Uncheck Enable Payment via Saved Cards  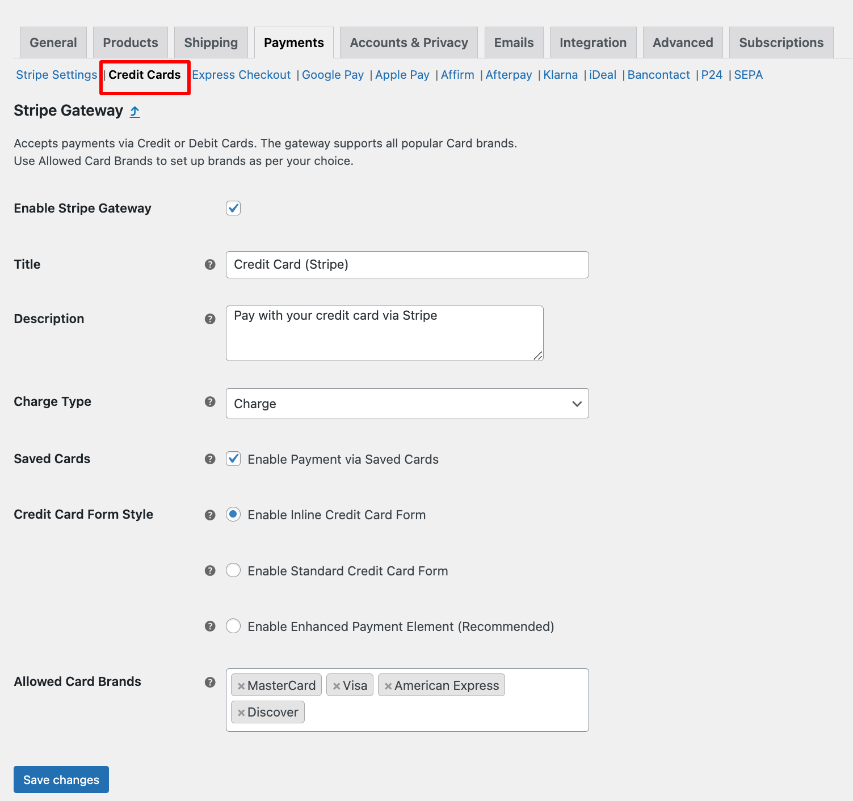pos(233,459)
